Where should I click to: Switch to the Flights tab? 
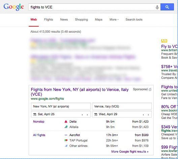click(49, 20)
